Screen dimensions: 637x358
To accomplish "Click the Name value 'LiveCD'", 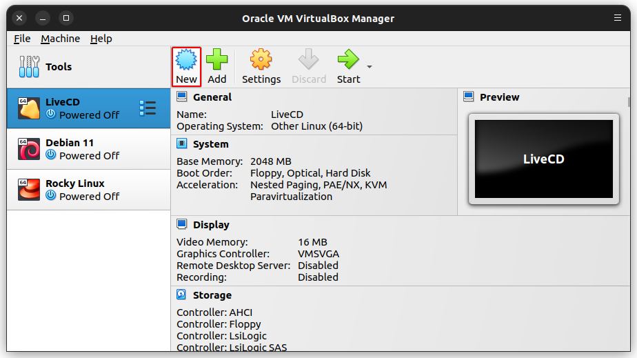I will point(287,115).
